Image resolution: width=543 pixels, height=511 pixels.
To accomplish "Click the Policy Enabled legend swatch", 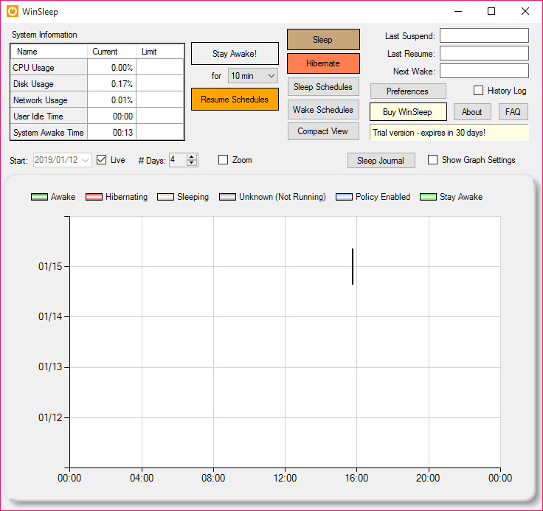I will [x=345, y=197].
